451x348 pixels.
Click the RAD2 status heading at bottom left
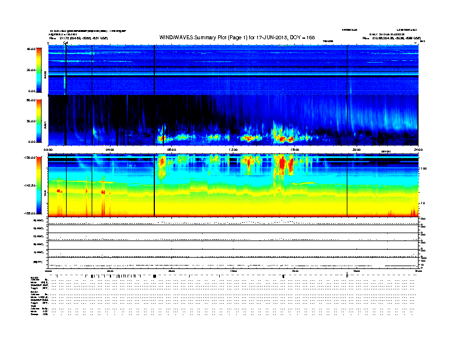(34, 277)
